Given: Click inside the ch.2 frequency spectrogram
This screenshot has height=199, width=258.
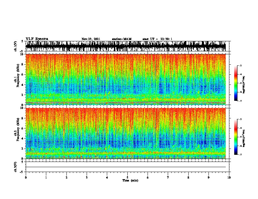Looking at the screenshot, I should pos(126,133).
